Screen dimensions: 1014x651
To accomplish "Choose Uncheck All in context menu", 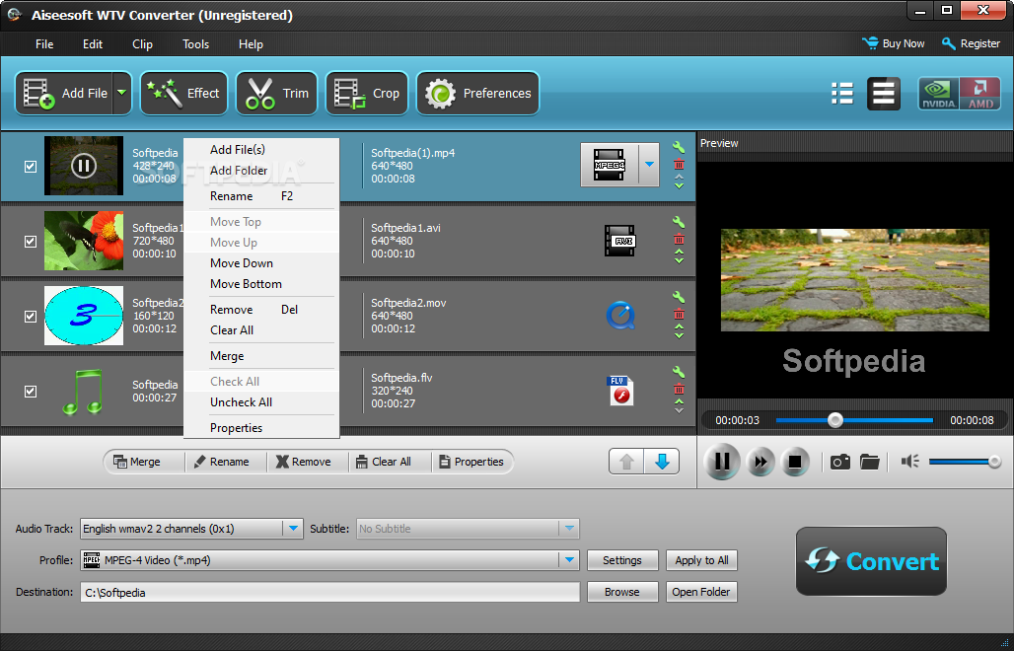I will [x=261, y=402].
